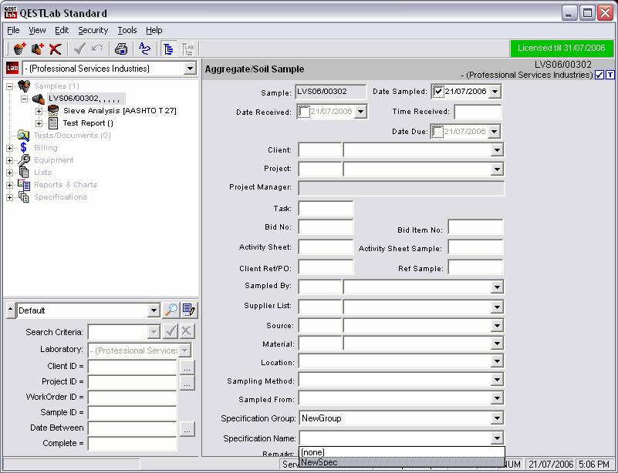Viewport: 618px width, 473px height.
Task: Click the edit search criteria list icon
Action: 189,310
